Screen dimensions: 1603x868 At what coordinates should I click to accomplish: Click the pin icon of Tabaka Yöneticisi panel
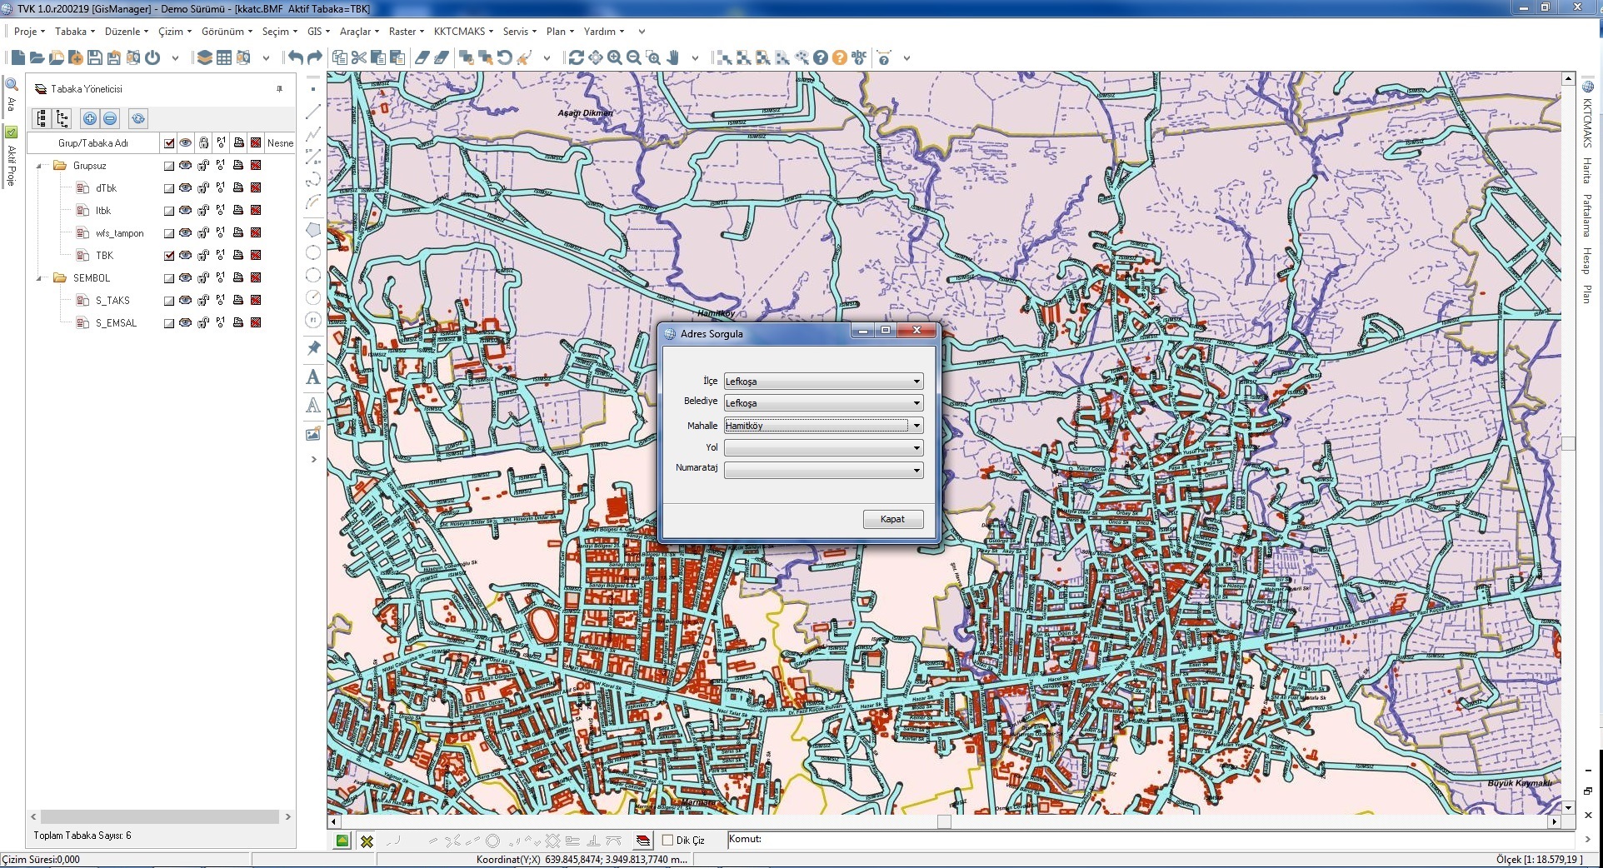(280, 89)
